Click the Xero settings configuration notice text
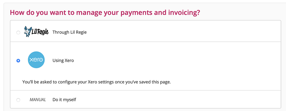 point(96,82)
